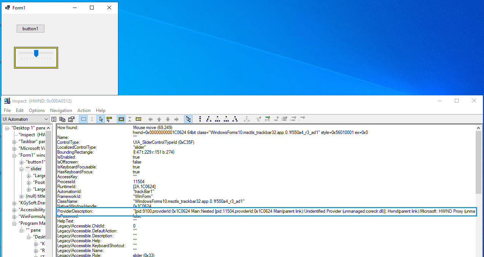Screen dimensions: 484x257
Task: Open the UI Automation mode dropdown
Action: tap(46, 119)
